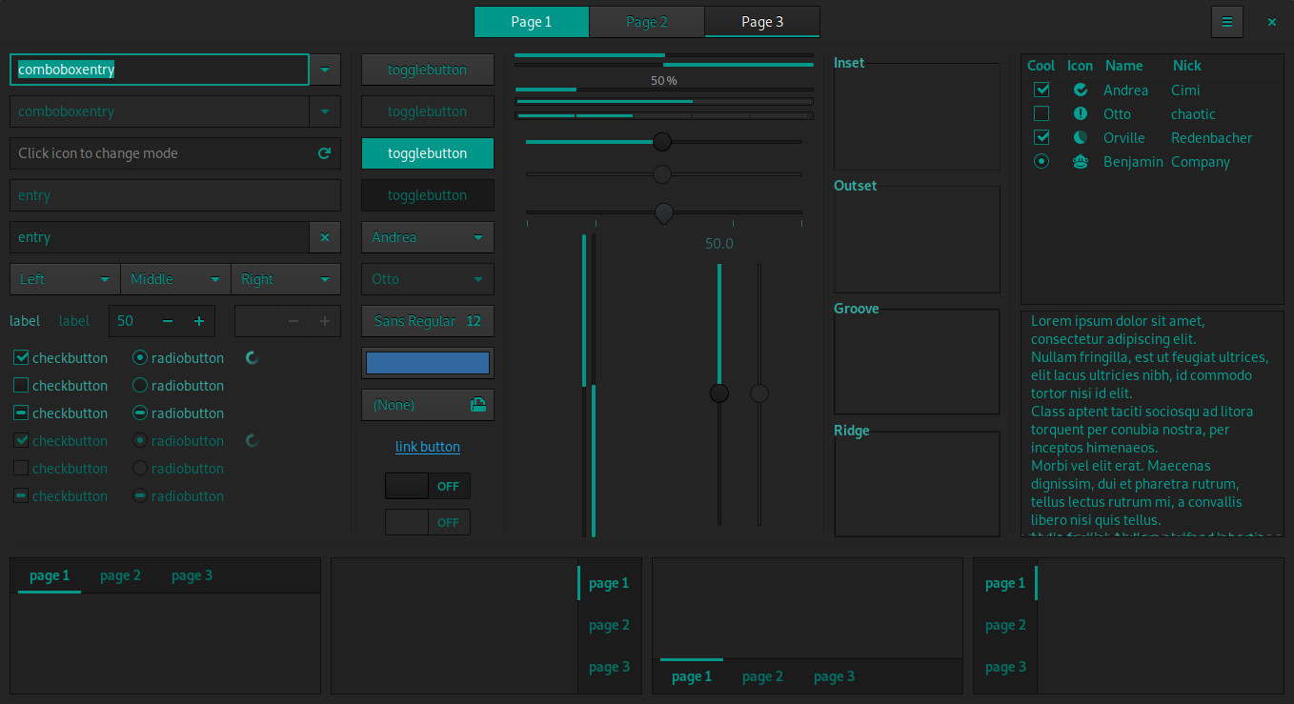The height and width of the screenshot is (704, 1294).
Task: Turn on the first OFF switch
Action: (x=428, y=486)
